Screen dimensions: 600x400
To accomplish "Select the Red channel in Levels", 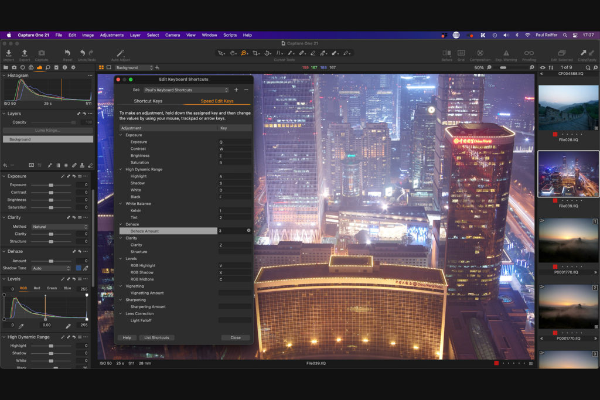I will 37,288.
